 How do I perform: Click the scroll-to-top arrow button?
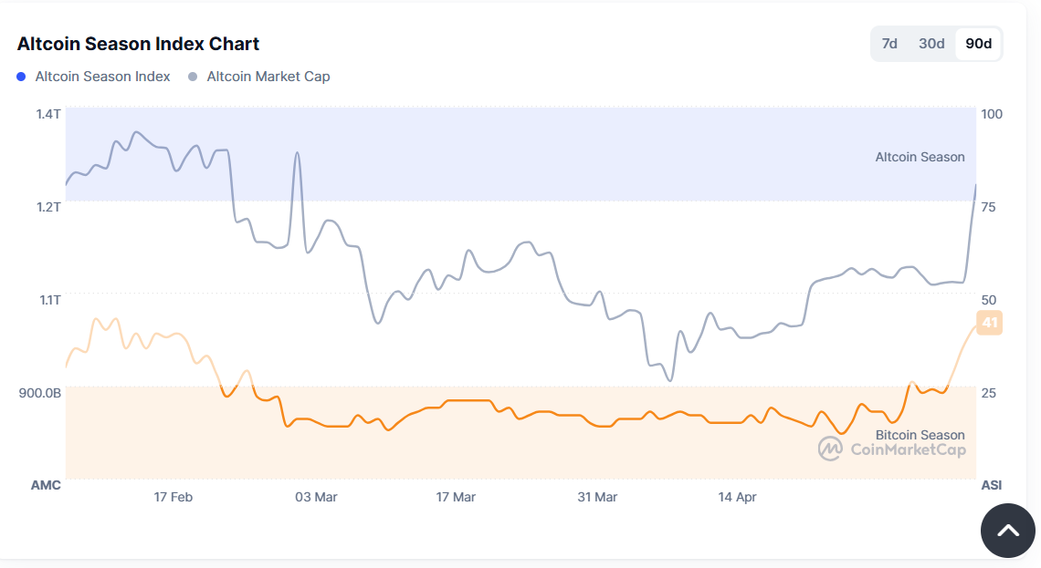(x=1007, y=530)
